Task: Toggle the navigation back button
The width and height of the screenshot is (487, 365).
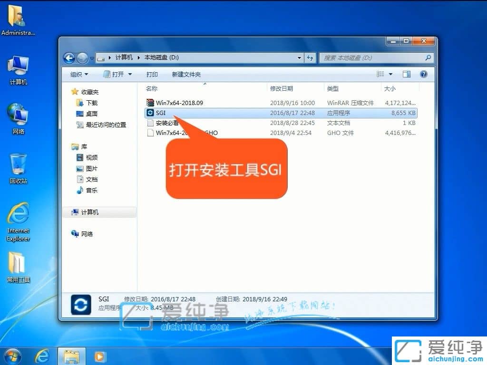Action: point(68,58)
